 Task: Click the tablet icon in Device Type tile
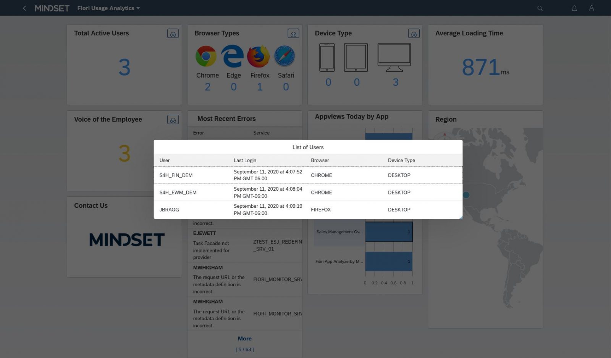[x=356, y=58]
